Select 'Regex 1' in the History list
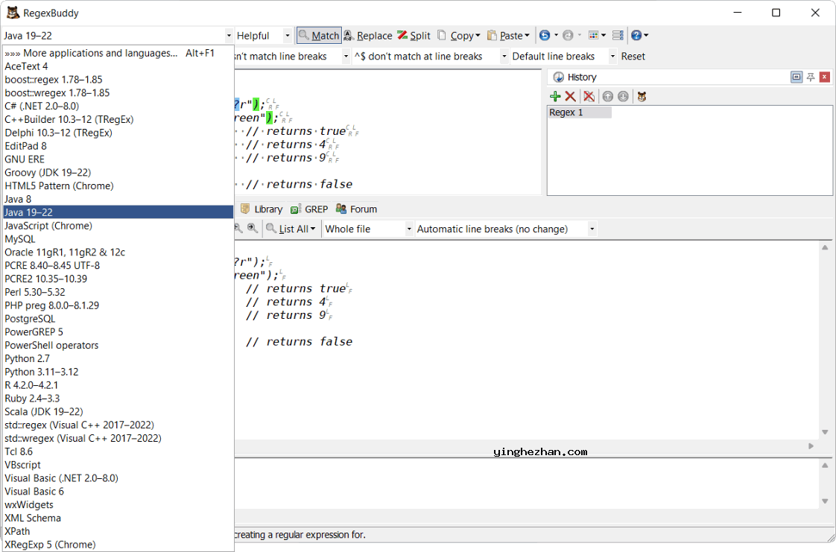Viewport: 836px width, 552px height. 580,112
